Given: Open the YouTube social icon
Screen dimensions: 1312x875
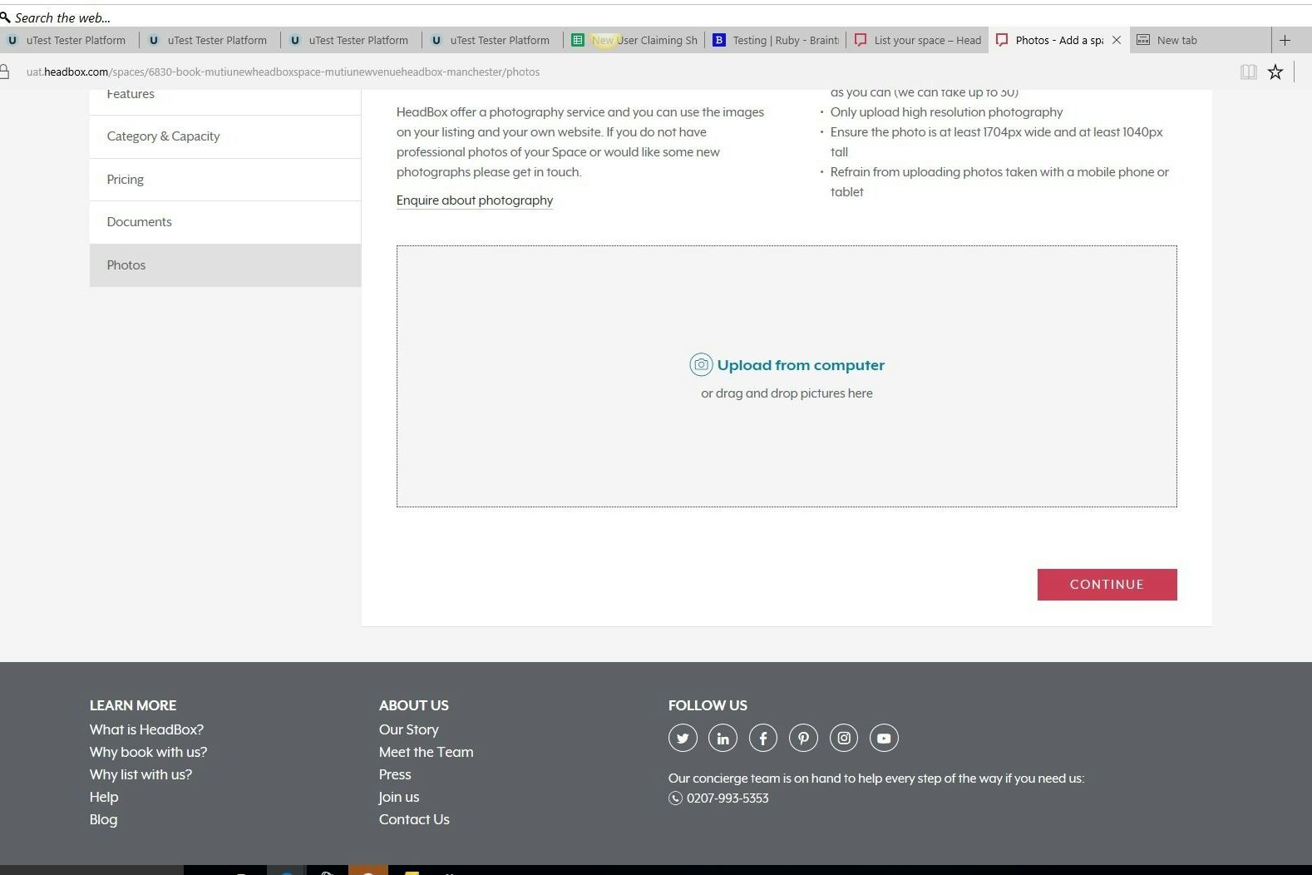Looking at the screenshot, I should pos(884,738).
